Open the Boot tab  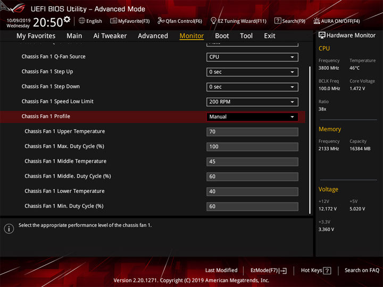(x=222, y=36)
